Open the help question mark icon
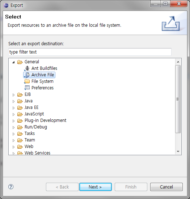190x199 pixels. pos(11,187)
